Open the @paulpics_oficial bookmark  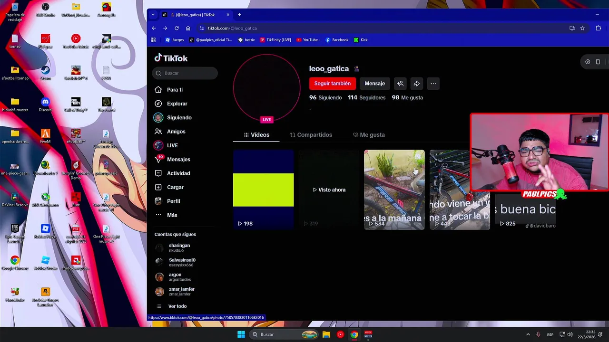[x=210, y=40]
